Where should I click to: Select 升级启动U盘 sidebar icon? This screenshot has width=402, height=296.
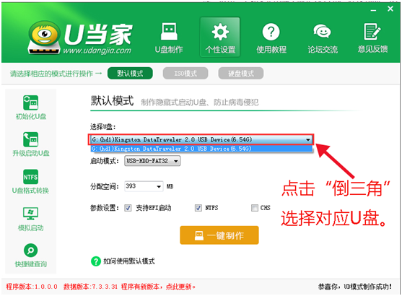click(31, 139)
